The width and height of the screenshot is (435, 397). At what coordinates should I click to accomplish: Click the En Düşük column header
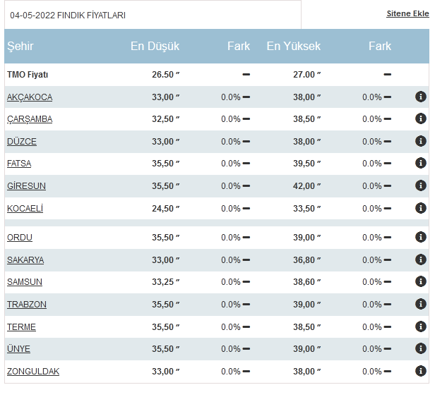155,47
